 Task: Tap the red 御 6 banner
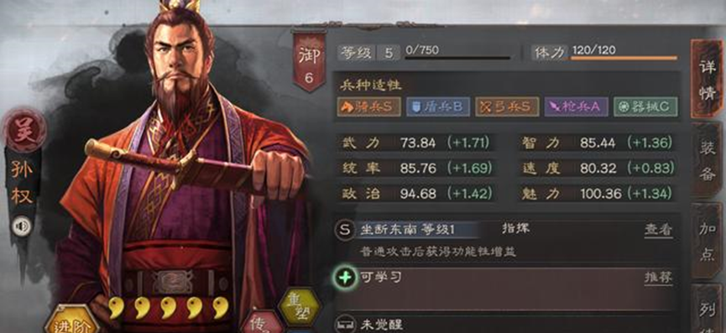[x=309, y=61]
